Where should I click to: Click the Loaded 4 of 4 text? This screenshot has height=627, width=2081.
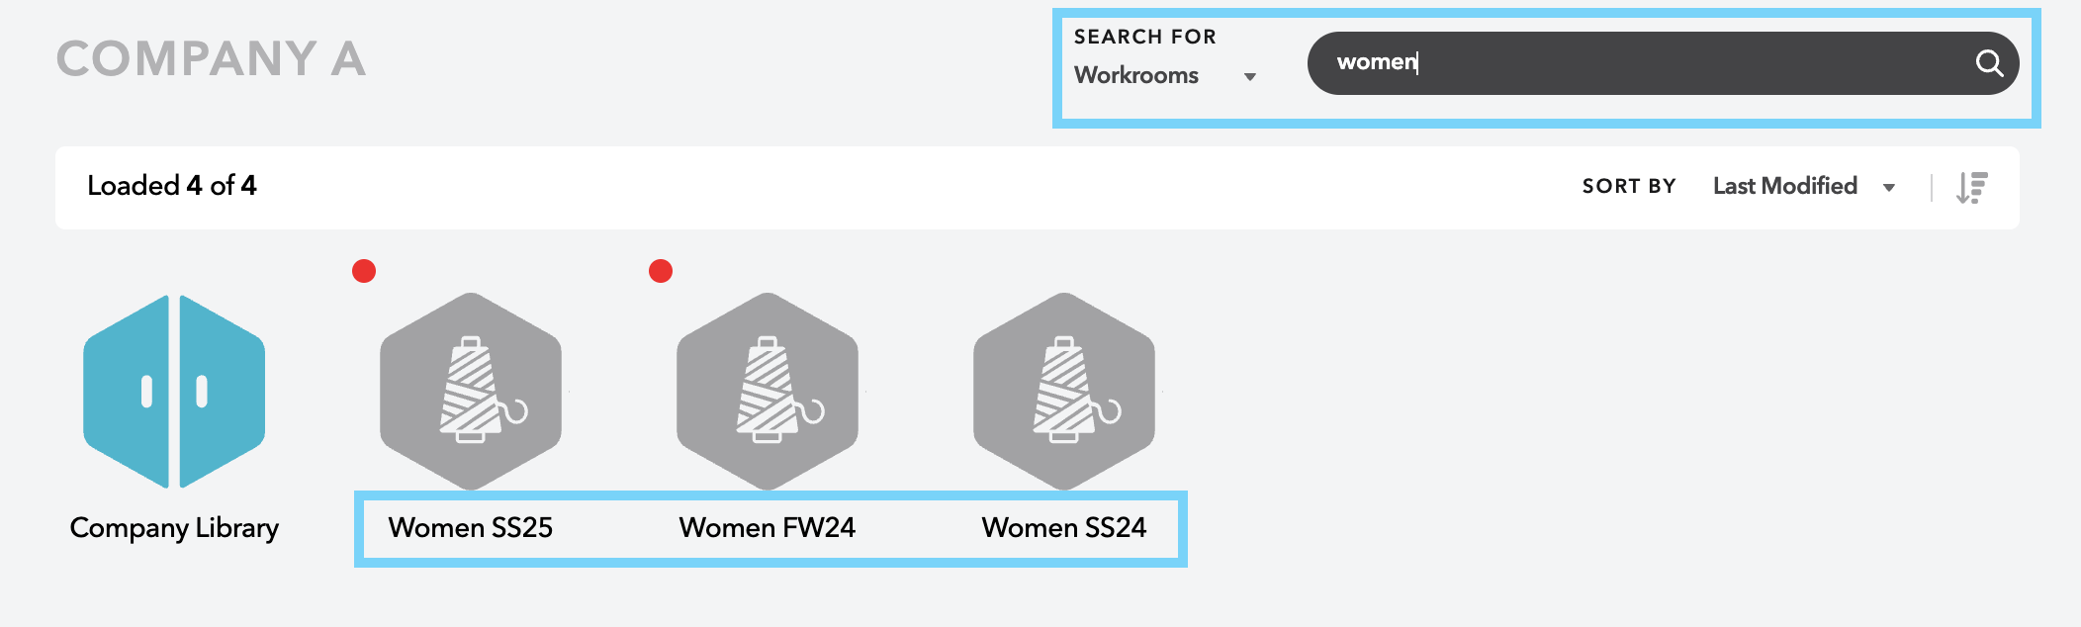point(170,185)
